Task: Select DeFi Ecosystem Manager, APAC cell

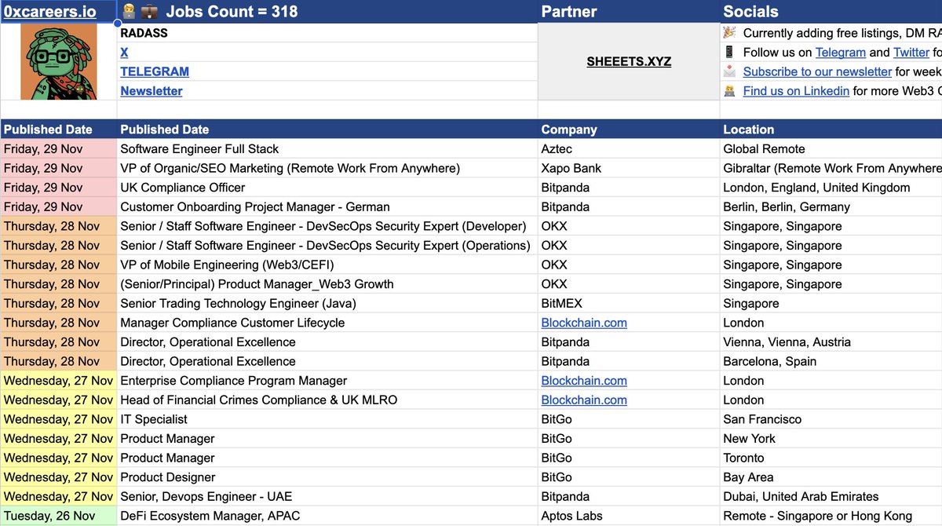Action: point(327,516)
